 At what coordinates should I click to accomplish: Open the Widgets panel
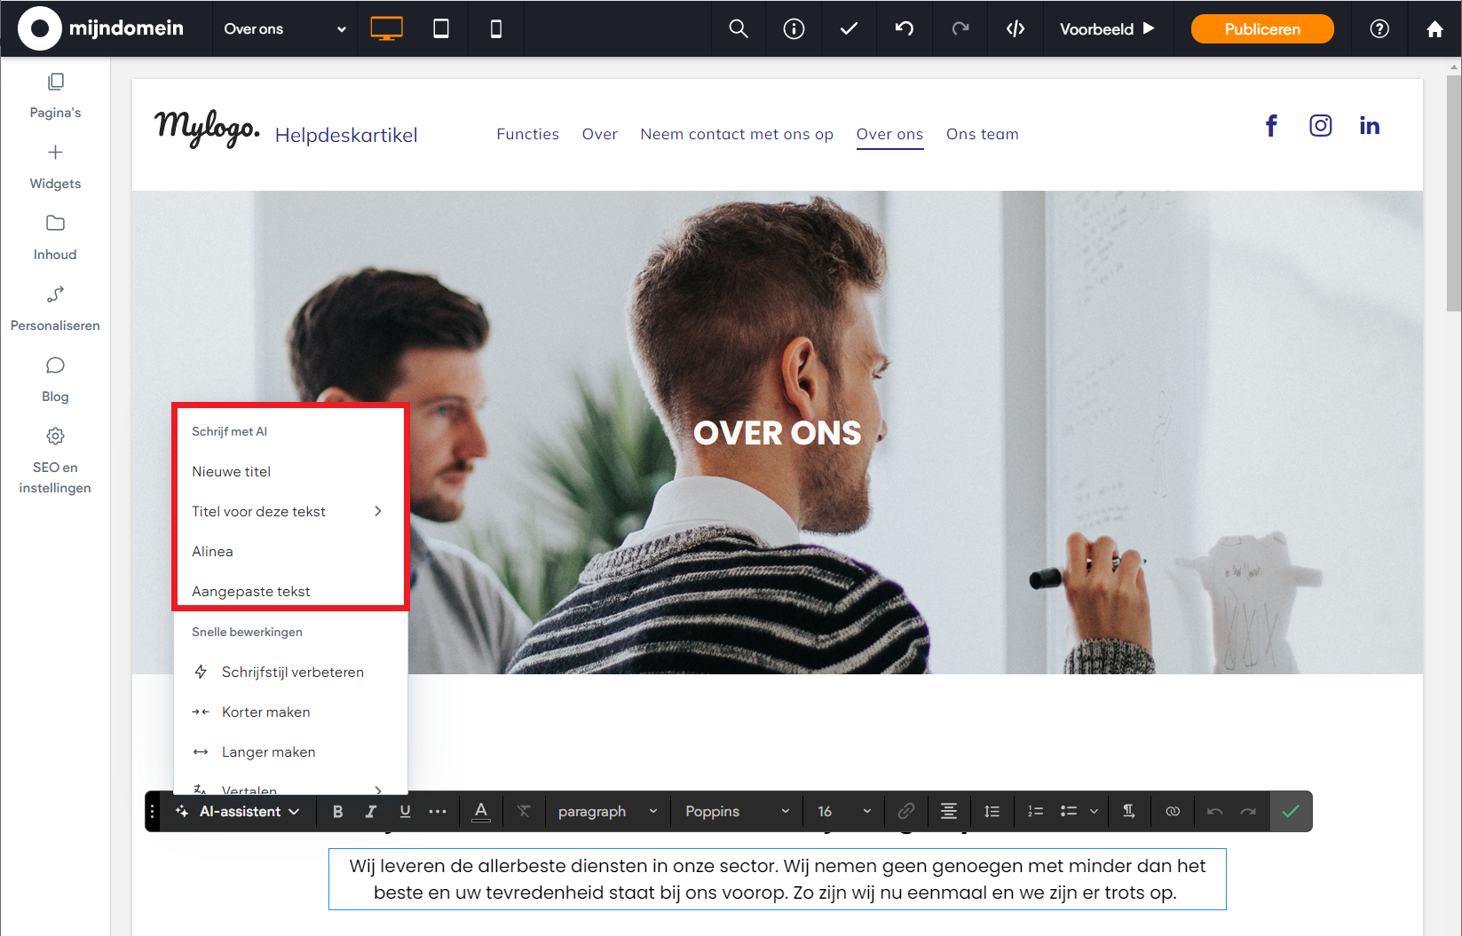click(x=55, y=166)
